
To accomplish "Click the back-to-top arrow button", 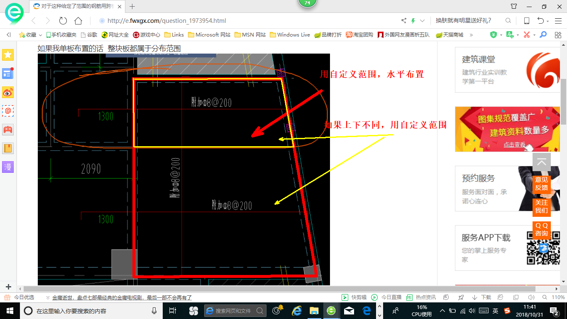I will [x=542, y=162].
